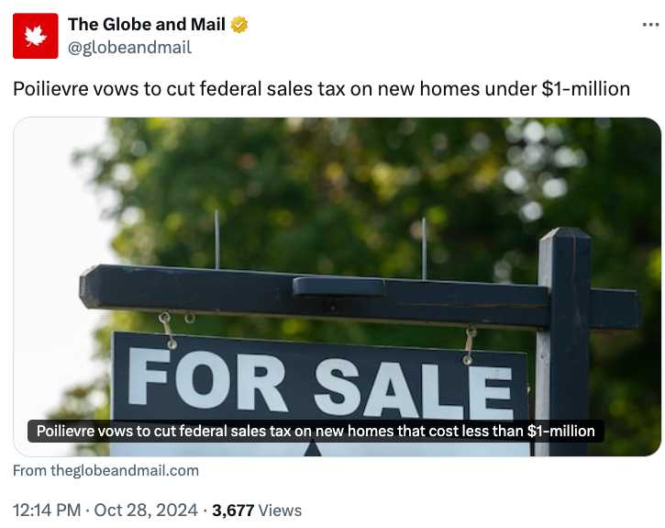
Task: Click the 3,677 view count number
Action: pos(233,511)
